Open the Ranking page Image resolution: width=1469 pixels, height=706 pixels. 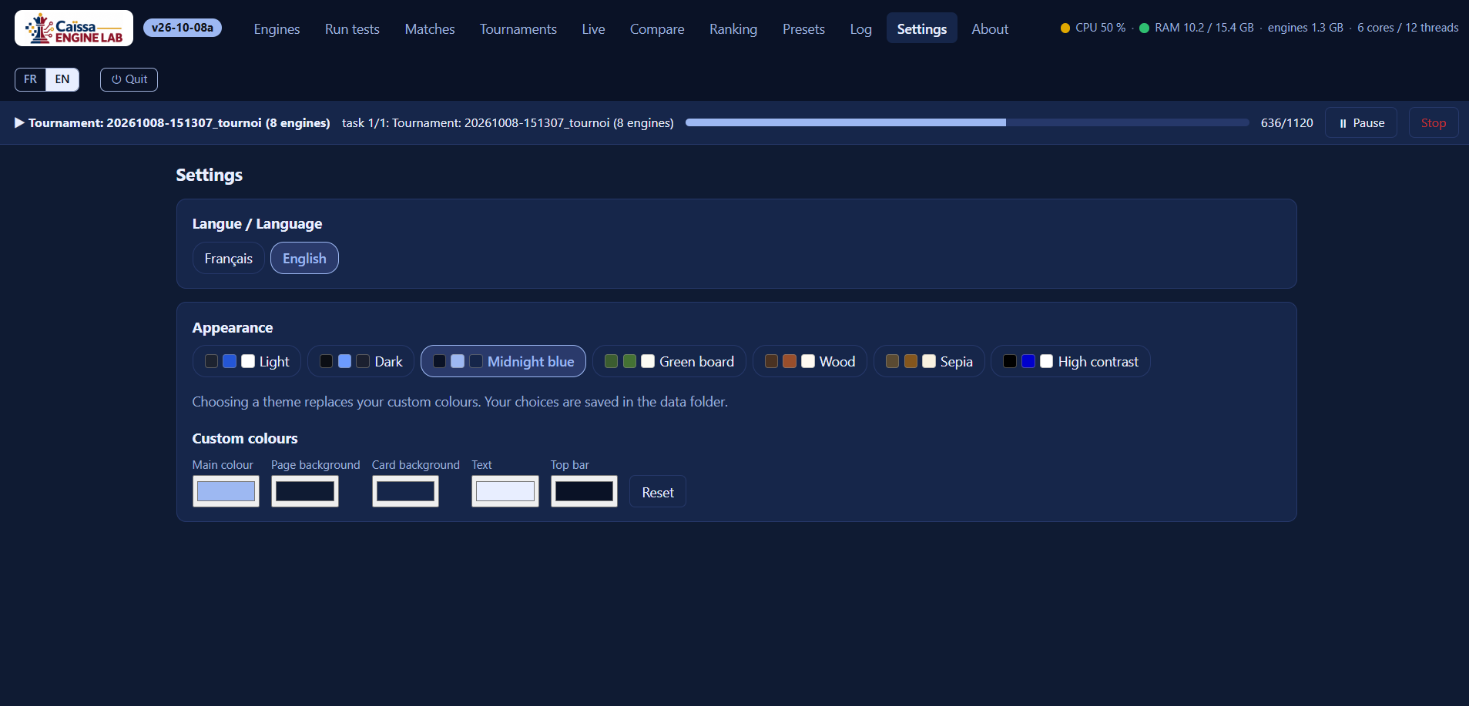733,28
